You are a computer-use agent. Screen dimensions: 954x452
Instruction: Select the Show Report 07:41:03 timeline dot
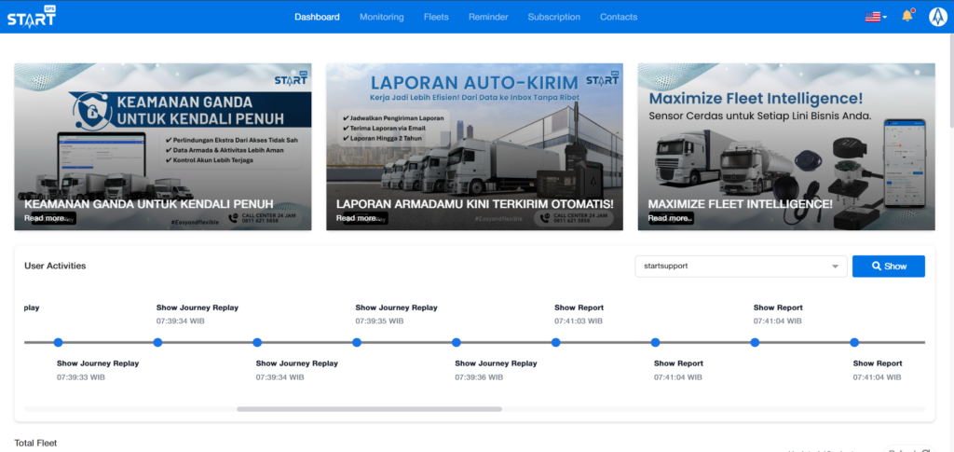pos(555,343)
